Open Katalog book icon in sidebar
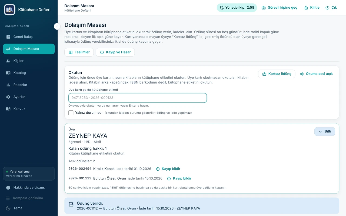This screenshot has width=346, height=216. [8, 73]
